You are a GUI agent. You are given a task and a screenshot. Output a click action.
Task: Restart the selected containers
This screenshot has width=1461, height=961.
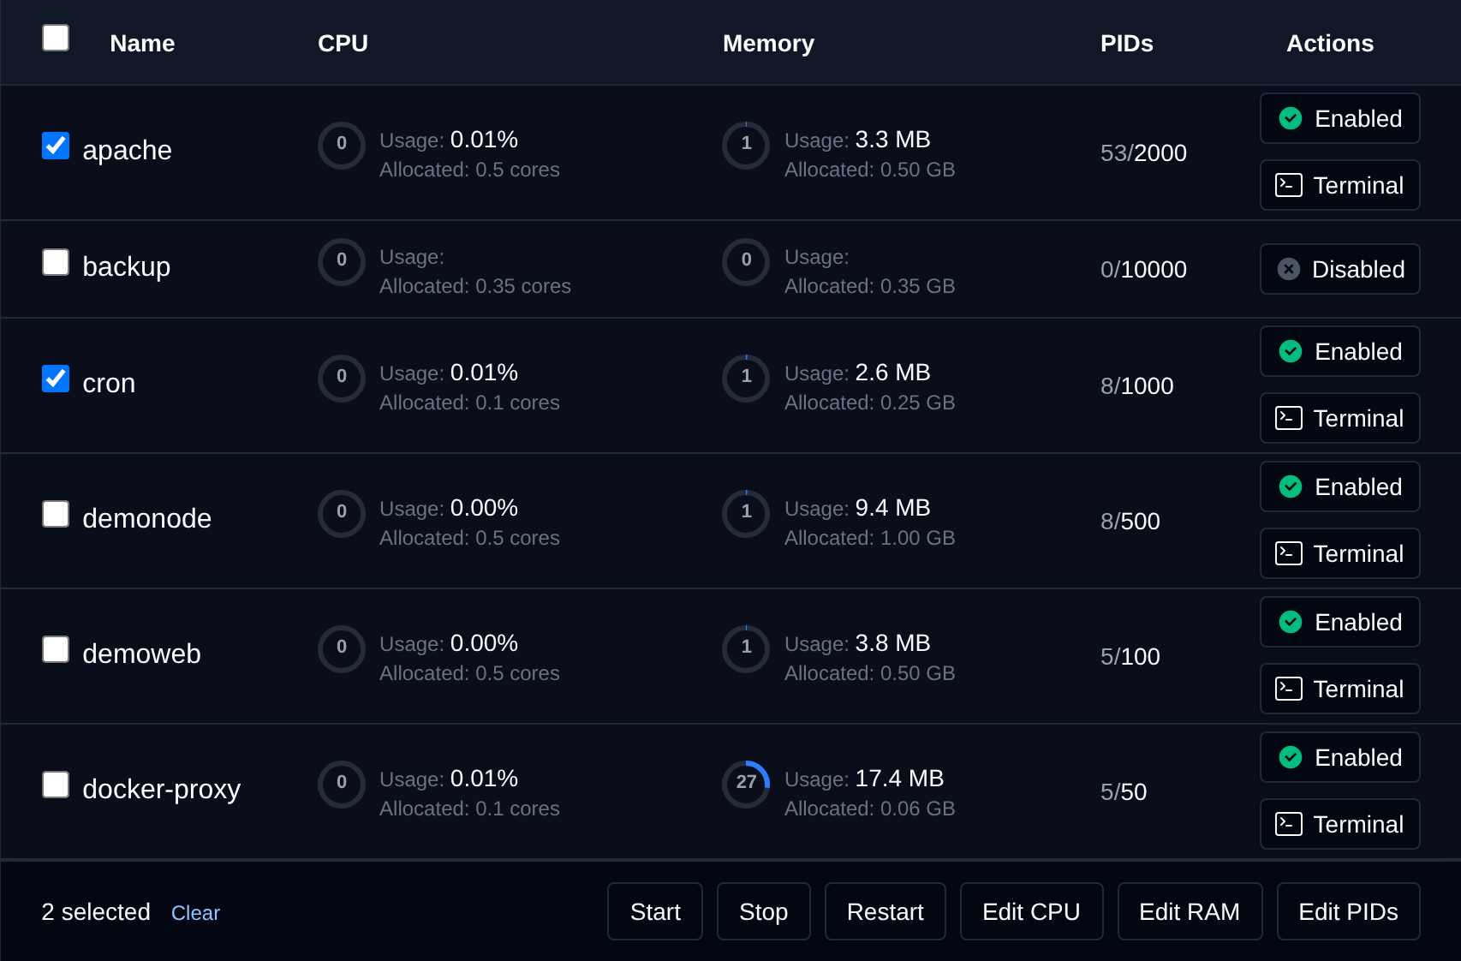coord(885,911)
